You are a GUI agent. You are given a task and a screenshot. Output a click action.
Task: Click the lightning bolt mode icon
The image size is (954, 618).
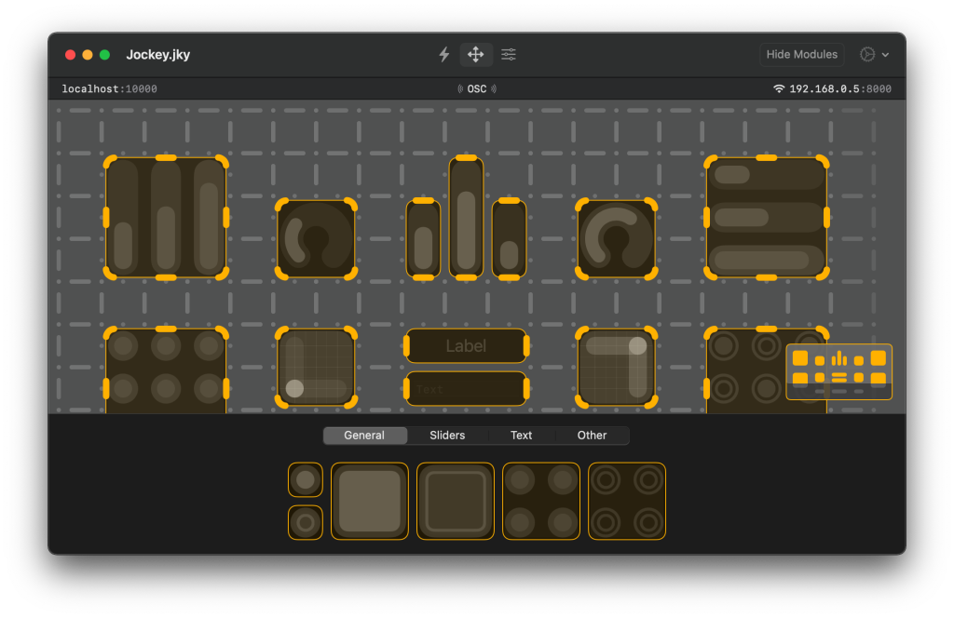click(444, 55)
